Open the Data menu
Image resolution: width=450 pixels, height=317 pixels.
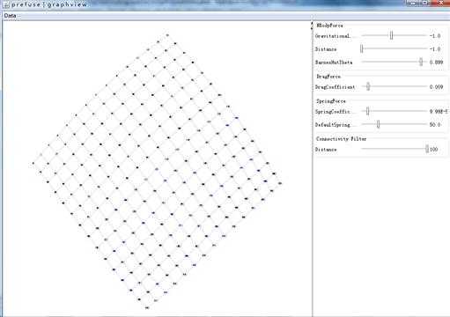point(10,16)
